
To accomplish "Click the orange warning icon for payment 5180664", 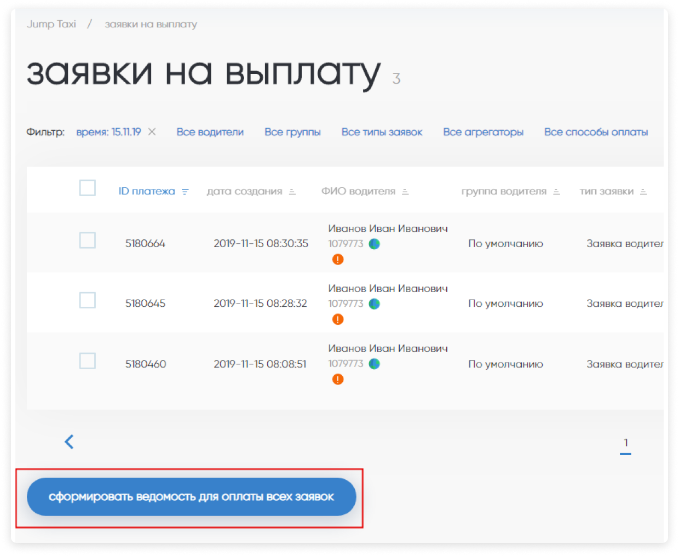I will pyautogui.click(x=338, y=259).
